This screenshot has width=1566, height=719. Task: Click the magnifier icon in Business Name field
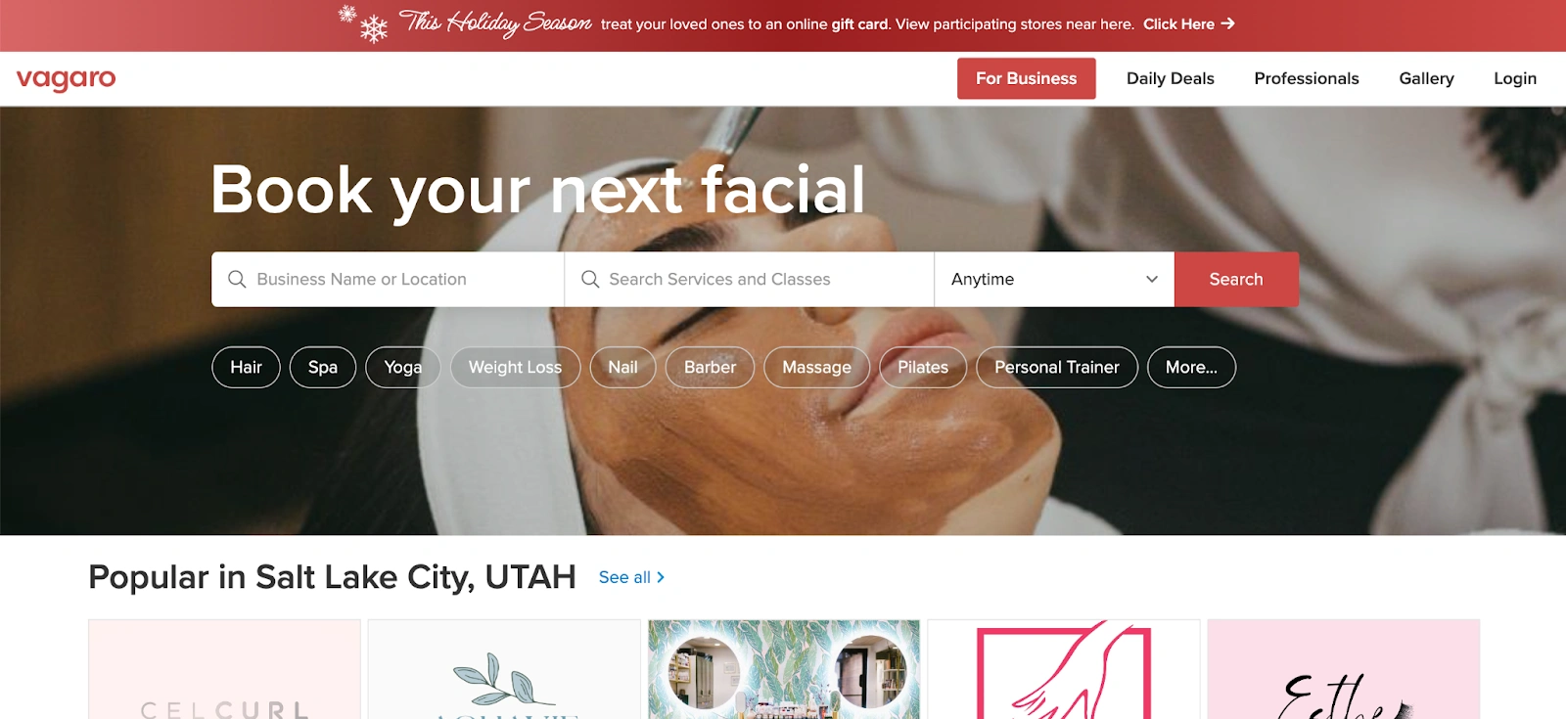point(237,280)
